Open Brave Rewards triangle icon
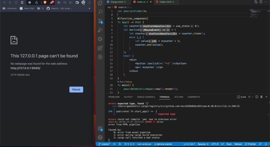Image resolution: width=270 pixels, height=147 pixels. [x=52, y=2]
